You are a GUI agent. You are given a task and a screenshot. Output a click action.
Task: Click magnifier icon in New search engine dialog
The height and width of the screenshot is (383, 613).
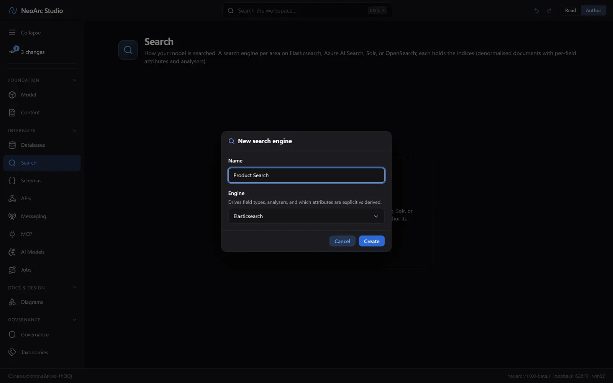click(231, 141)
